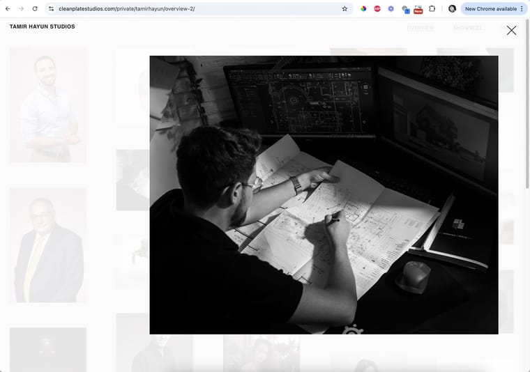Click the purple gear extension icon
This screenshot has height=372, width=530.
[x=391, y=9]
